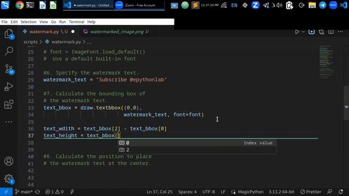Open the Search view in activity bar

(9, 51)
